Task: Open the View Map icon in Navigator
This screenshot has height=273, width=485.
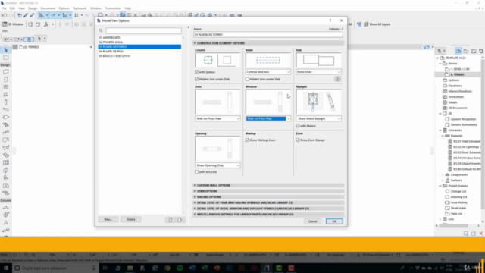Action: [466, 51]
